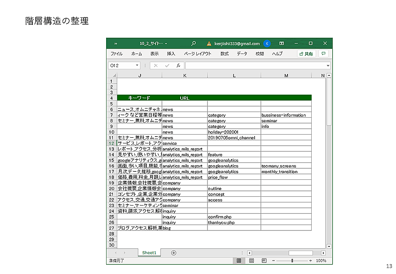
Task: Click the search magnifier icon in title bar
Action: pyautogui.click(x=193, y=44)
